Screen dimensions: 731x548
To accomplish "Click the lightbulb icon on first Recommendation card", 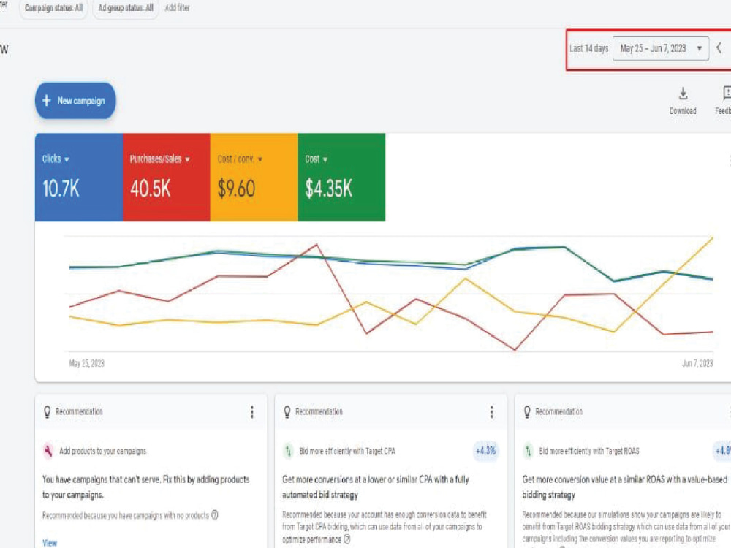I will point(47,411).
